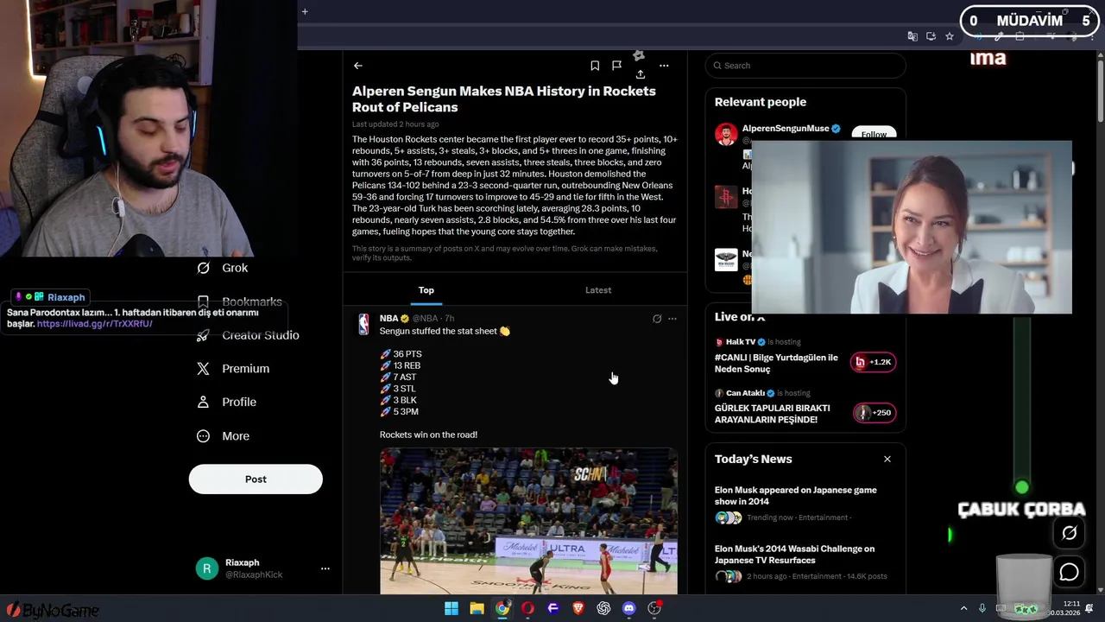The image size is (1105, 622).
Task: Open the floating Messages chat button
Action: coord(1069,572)
